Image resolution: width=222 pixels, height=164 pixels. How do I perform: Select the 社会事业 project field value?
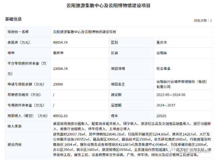pyautogui.click(x=163, y=68)
